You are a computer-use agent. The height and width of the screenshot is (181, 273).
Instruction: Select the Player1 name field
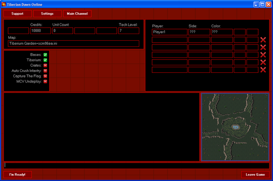point(170,32)
